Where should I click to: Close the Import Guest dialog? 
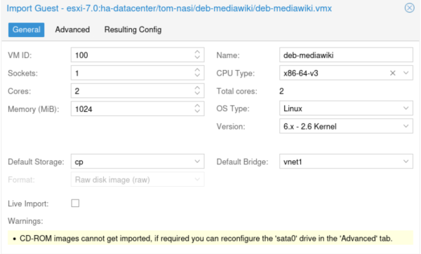tap(410, 8)
